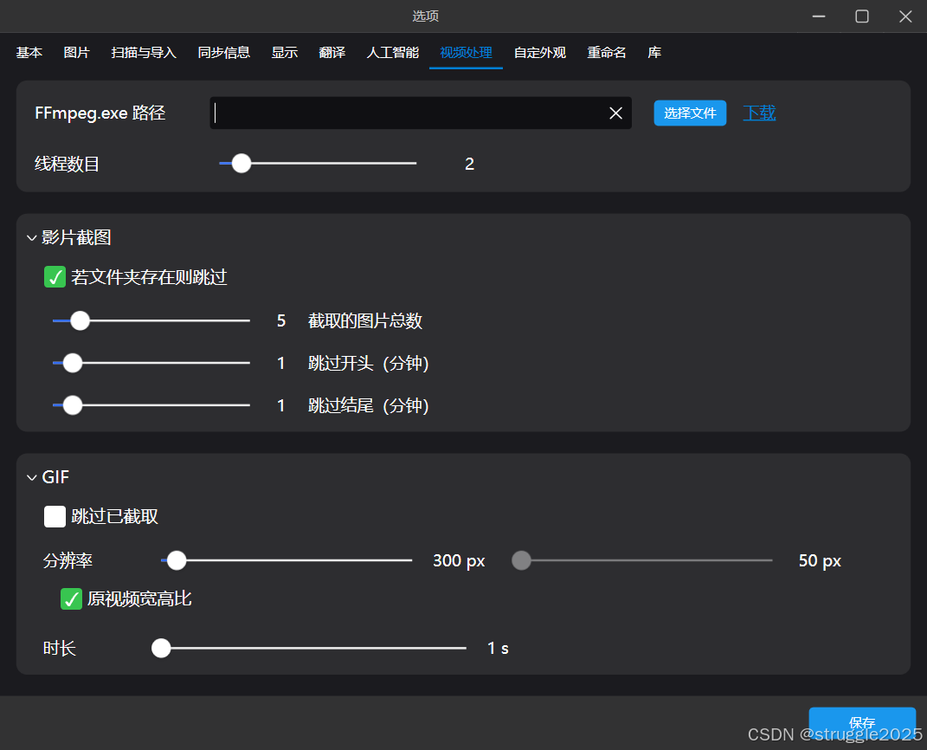Adjust the 跳过开头 (分钟) slider

151,363
